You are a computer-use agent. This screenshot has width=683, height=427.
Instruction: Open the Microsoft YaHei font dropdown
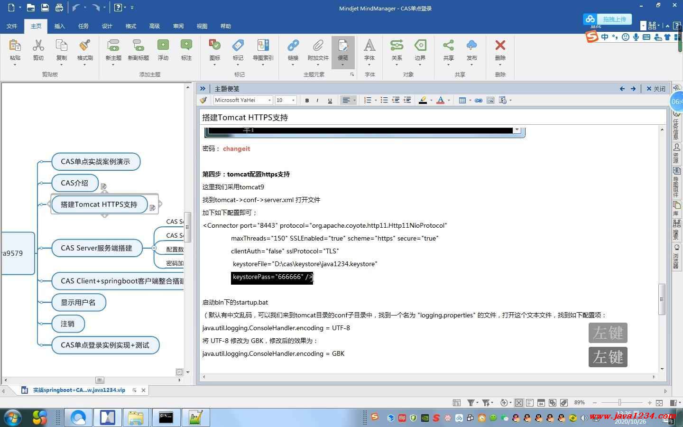pos(269,100)
